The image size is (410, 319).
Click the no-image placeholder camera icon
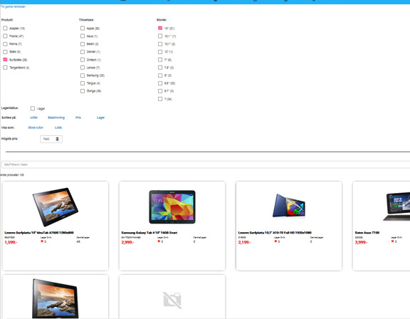pos(172,300)
